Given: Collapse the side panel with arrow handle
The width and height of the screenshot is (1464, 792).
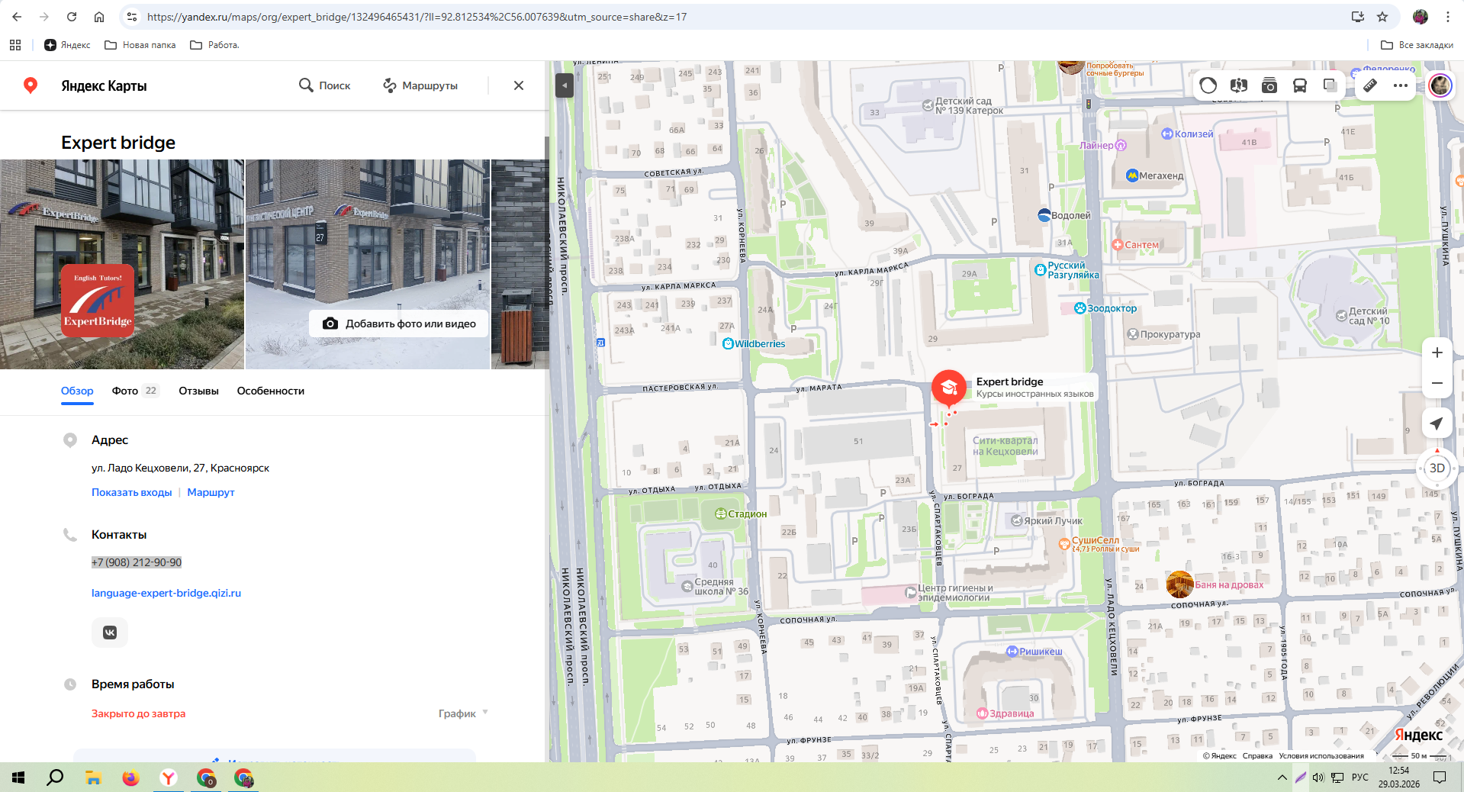Looking at the screenshot, I should [564, 85].
